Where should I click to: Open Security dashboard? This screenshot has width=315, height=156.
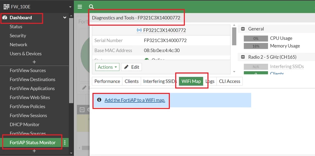pyautogui.click(x=17, y=35)
